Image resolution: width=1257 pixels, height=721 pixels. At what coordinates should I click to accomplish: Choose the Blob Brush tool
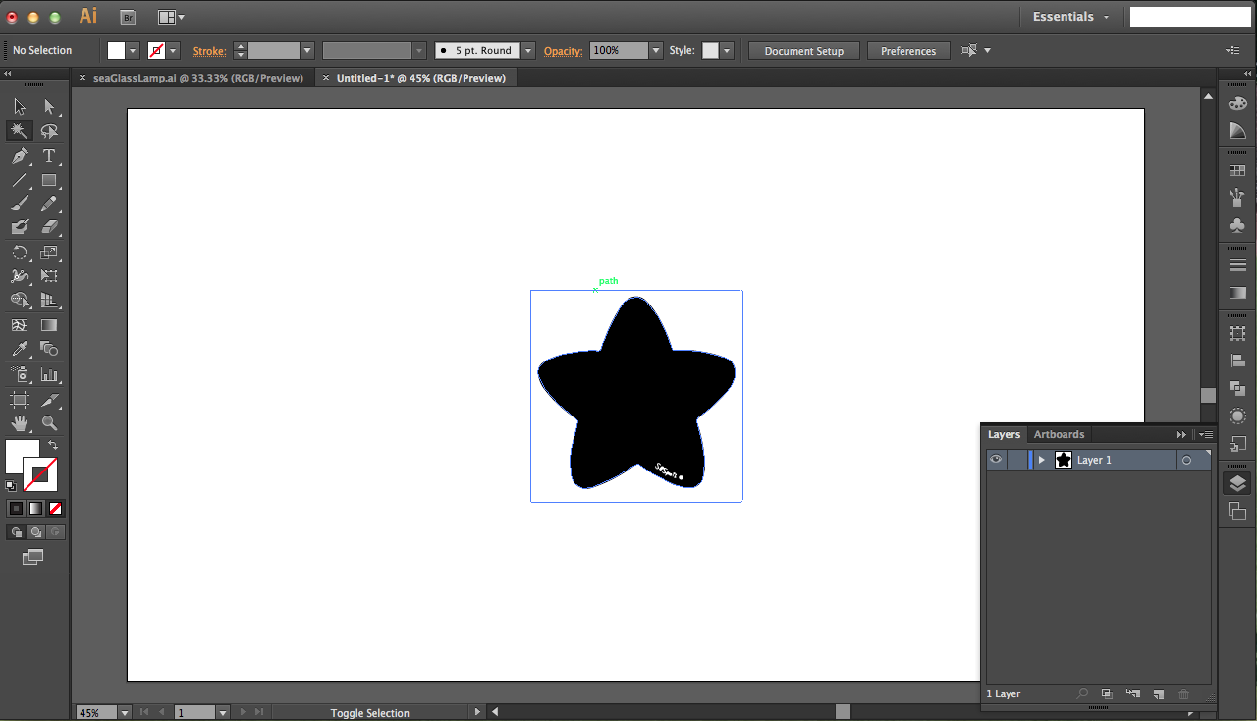click(20, 228)
